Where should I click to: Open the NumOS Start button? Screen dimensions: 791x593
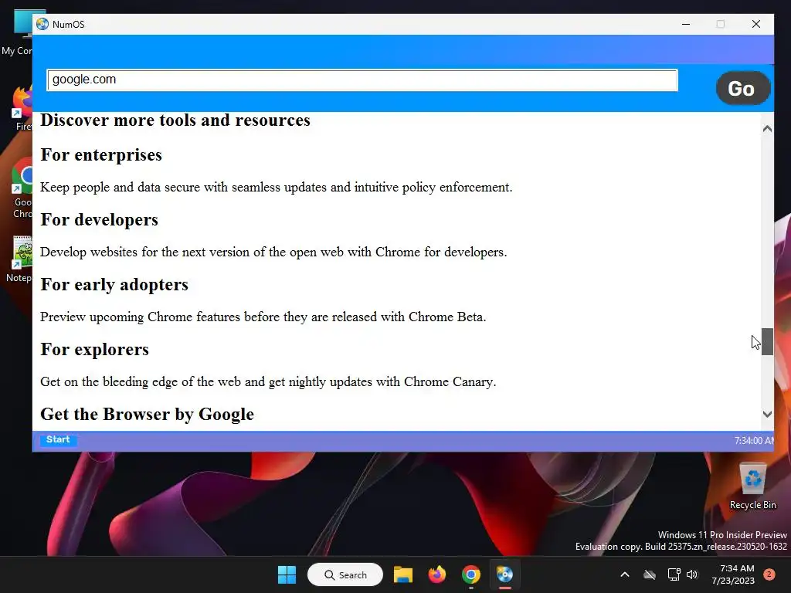[x=59, y=439]
